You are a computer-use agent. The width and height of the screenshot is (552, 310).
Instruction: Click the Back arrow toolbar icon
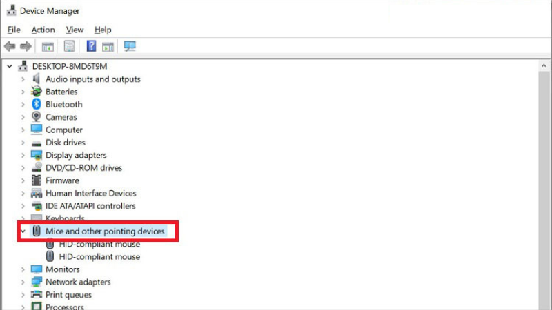pyautogui.click(x=10, y=46)
